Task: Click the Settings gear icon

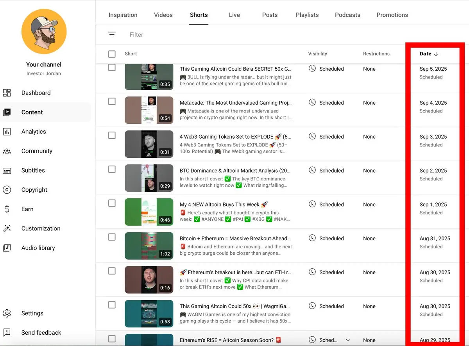Action: [7, 313]
